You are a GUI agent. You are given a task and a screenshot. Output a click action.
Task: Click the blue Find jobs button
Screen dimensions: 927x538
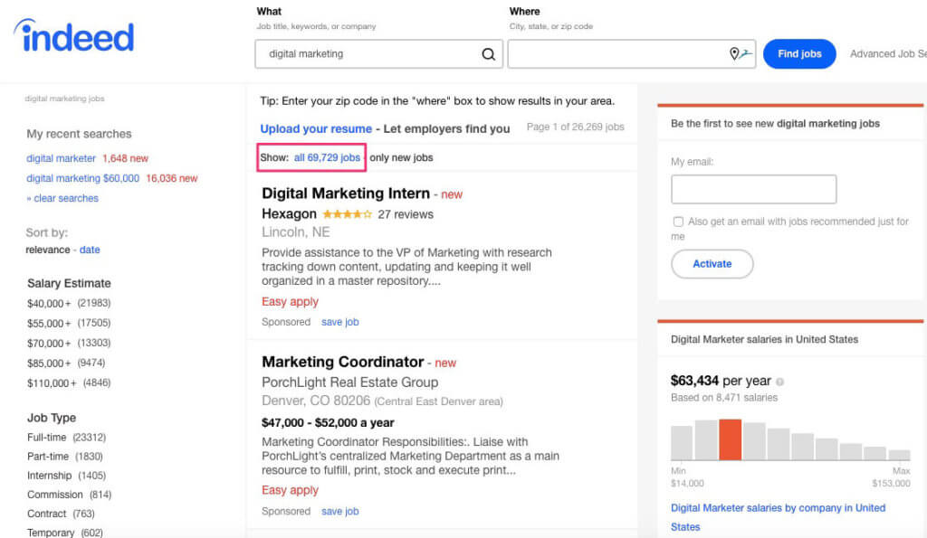click(799, 53)
